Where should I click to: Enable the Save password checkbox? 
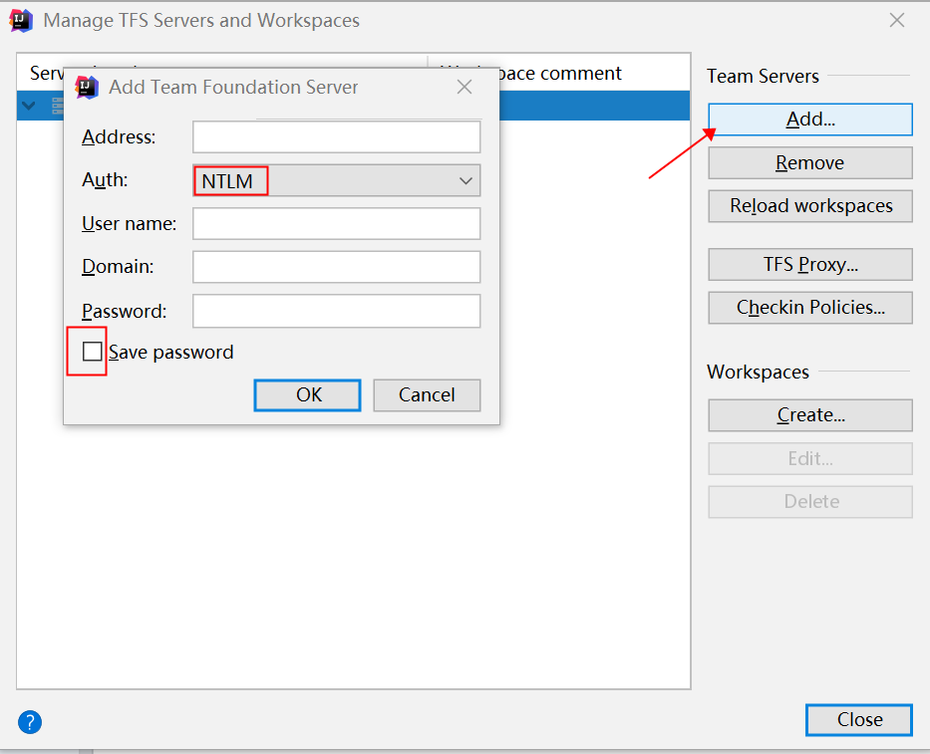click(x=93, y=352)
